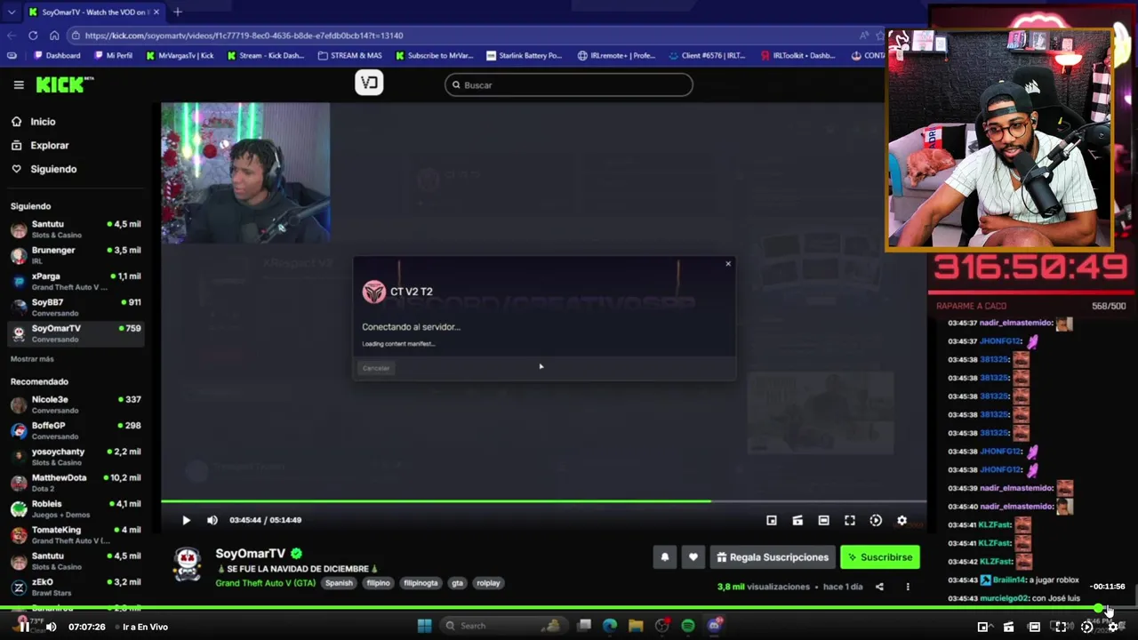Open the Dashboard bookmark
1138x640 pixels.
pyautogui.click(x=57, y=55)
